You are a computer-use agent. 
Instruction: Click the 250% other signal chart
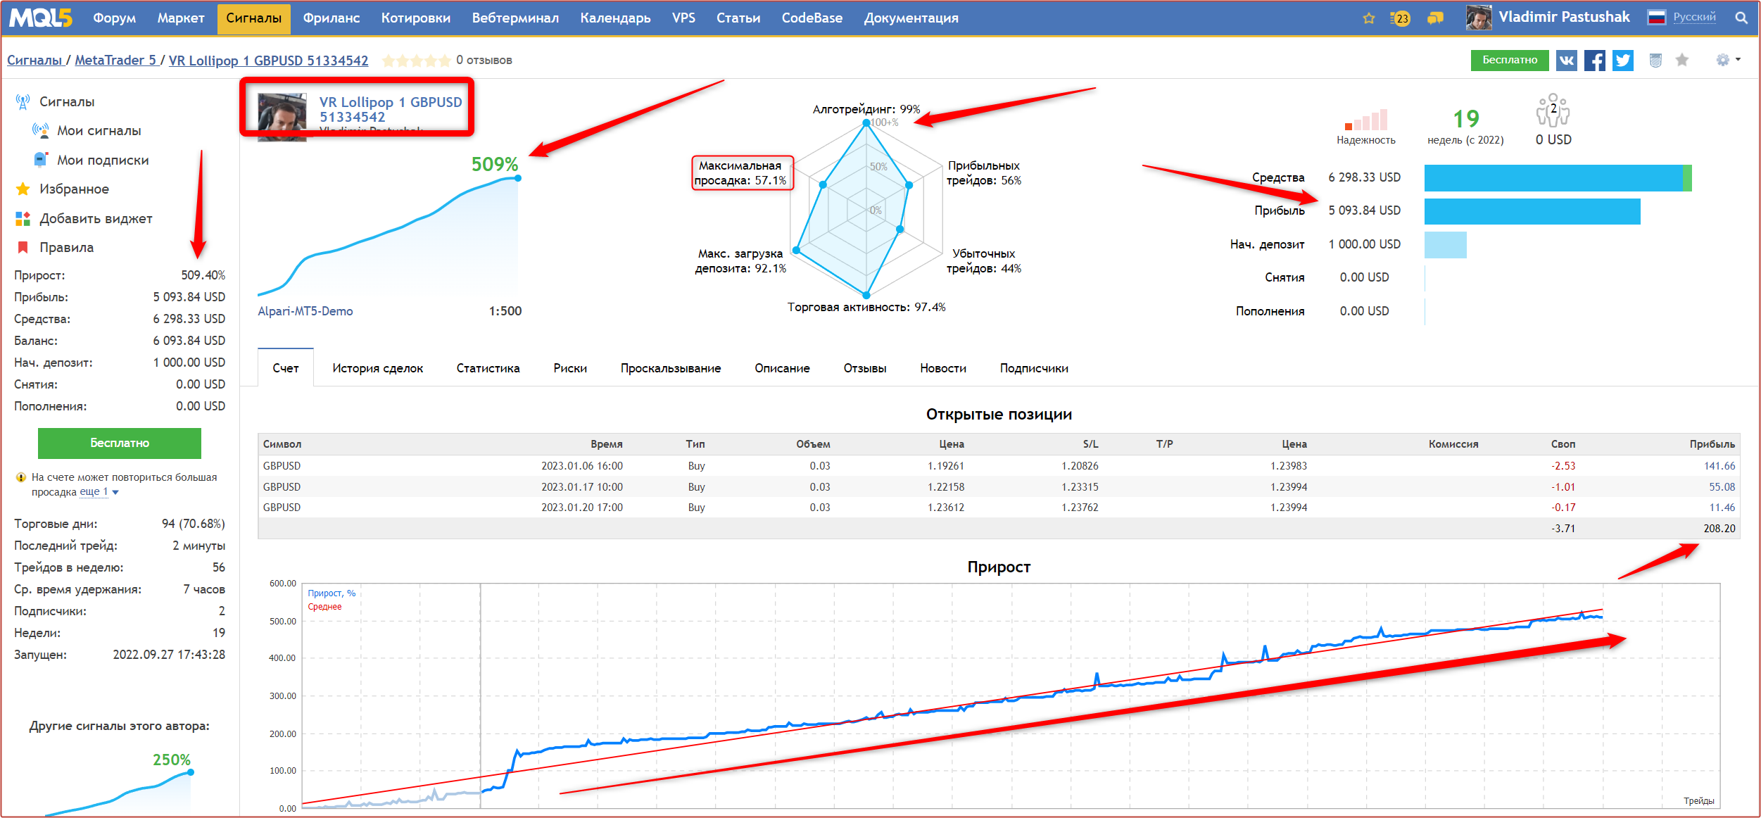coord(118,785)
